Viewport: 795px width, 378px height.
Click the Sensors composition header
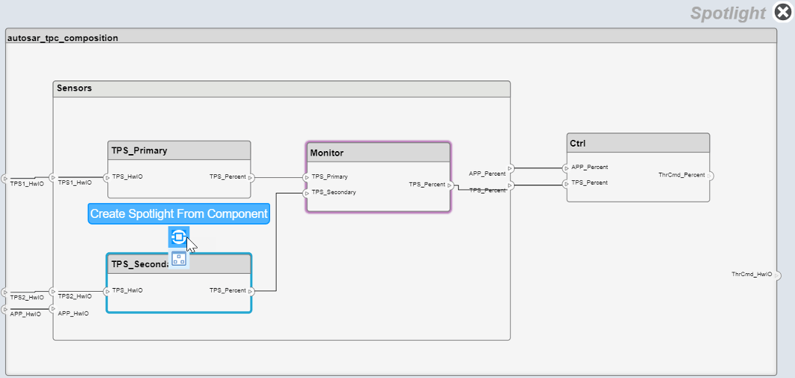pos(281,89)
